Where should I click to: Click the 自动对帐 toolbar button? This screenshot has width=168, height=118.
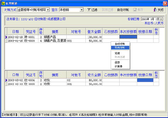(x=123, y=10)
